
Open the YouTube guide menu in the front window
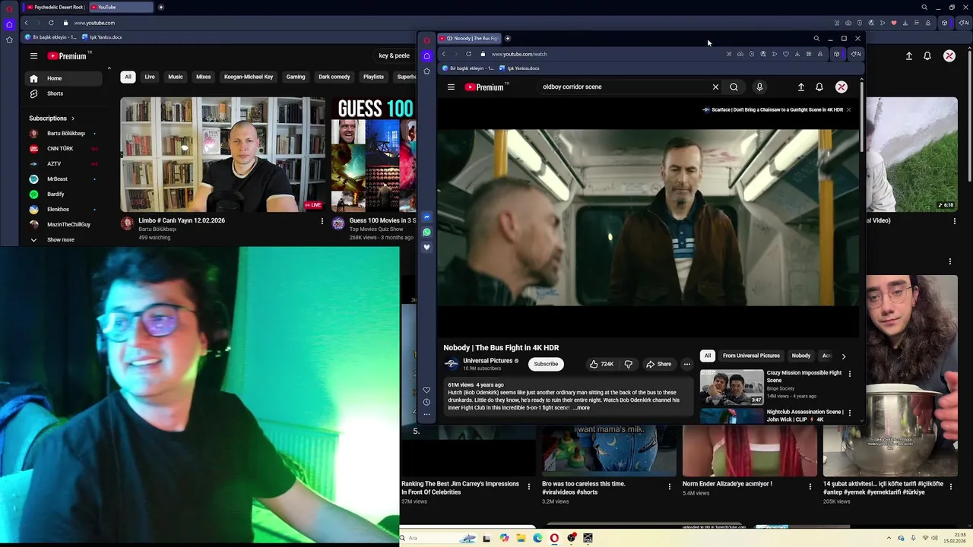click(451, 87)
